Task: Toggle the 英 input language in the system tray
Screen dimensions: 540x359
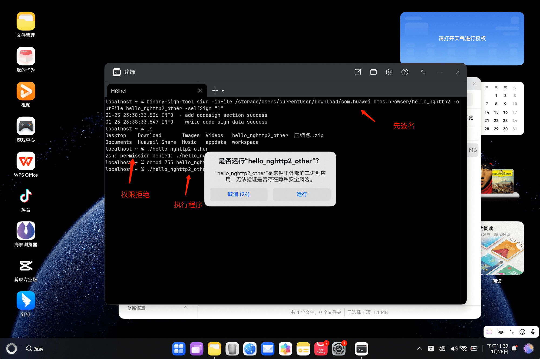Action: [x=431, y=349]
